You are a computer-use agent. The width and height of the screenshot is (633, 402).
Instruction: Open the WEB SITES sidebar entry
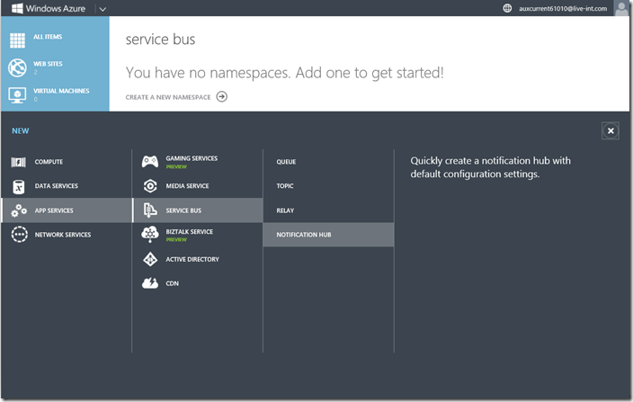point(48,64)
